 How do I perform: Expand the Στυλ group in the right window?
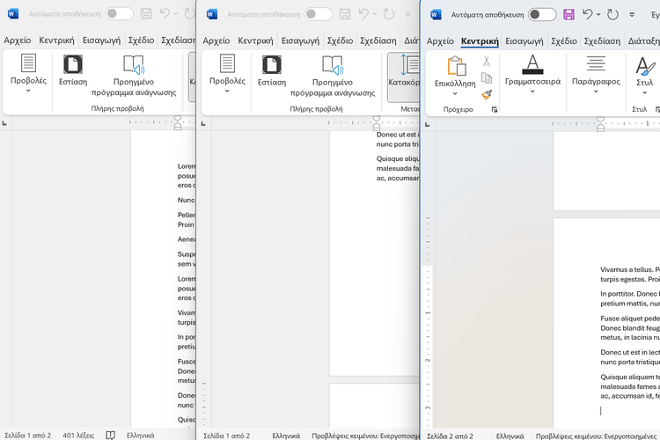[644, 92]
